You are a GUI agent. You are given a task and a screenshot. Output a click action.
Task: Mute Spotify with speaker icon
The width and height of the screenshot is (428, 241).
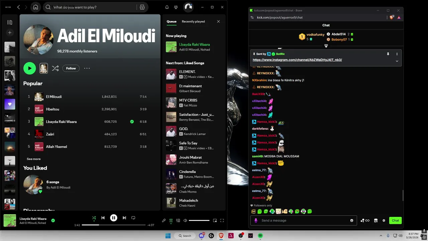[x=185, y=221]
